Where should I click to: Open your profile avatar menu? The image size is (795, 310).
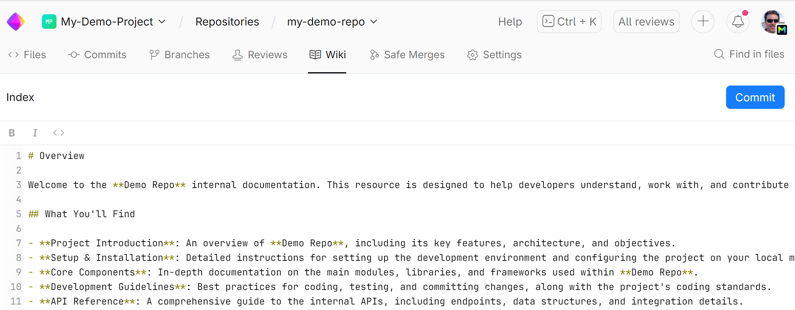773,21
